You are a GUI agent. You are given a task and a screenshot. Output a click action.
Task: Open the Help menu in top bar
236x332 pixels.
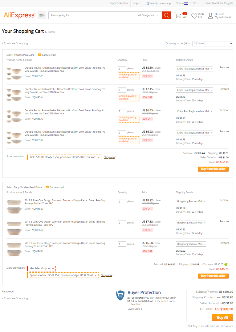pos(136,3)
